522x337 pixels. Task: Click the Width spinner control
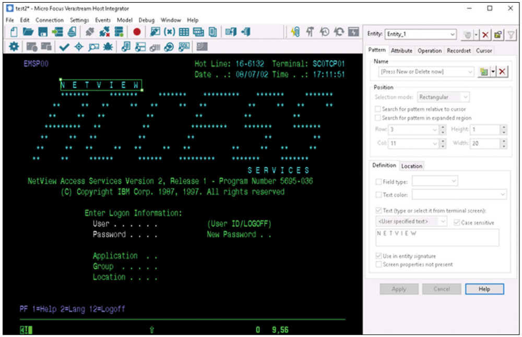pyautogui.click(x=504, y=144)
